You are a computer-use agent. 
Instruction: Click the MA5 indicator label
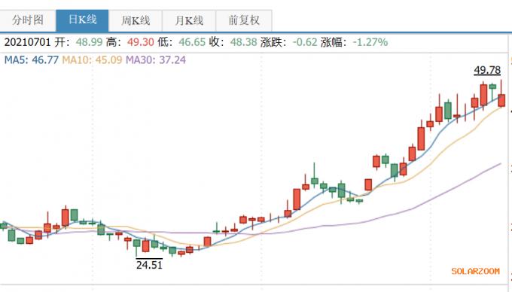32,60
